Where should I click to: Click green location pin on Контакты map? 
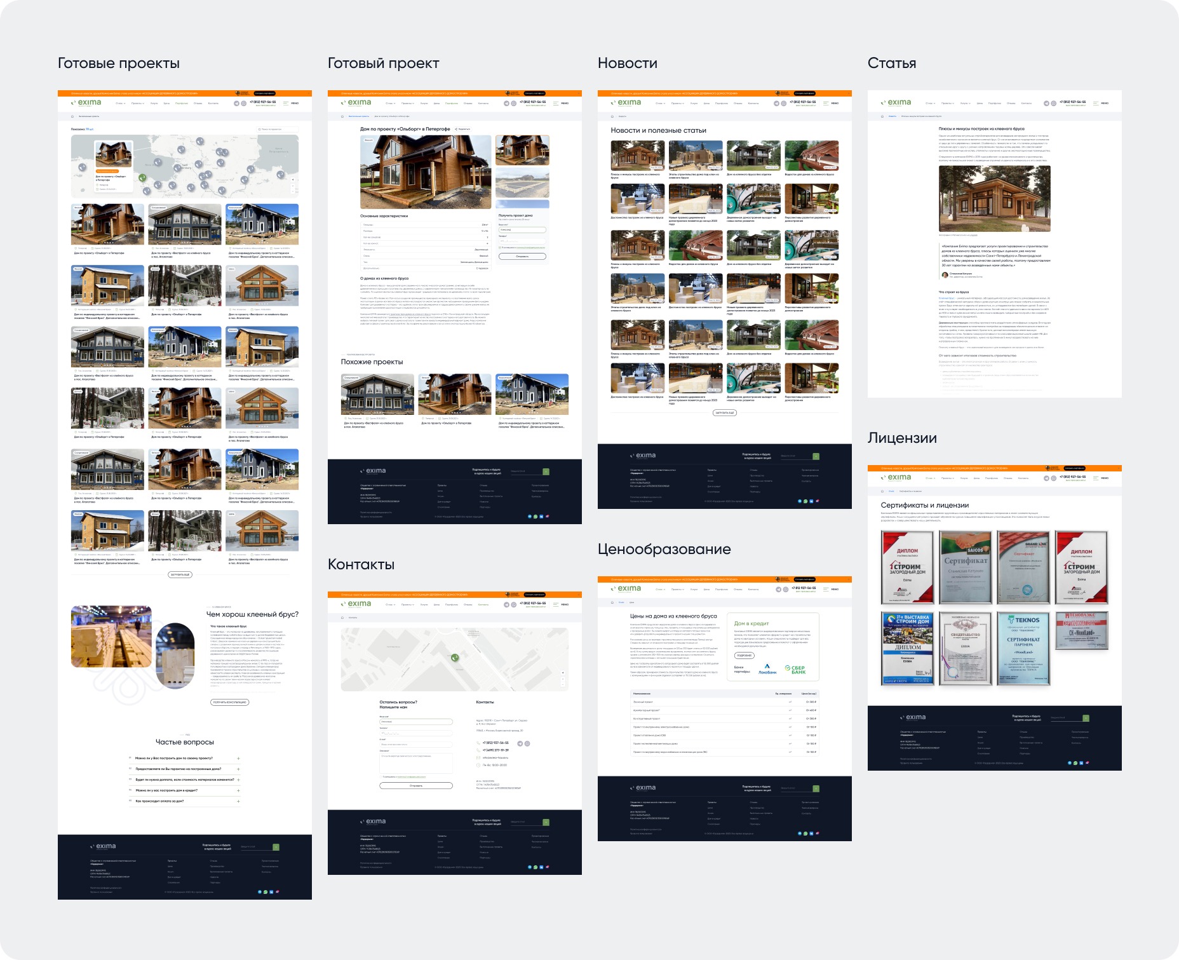click(x=455, y=658)
